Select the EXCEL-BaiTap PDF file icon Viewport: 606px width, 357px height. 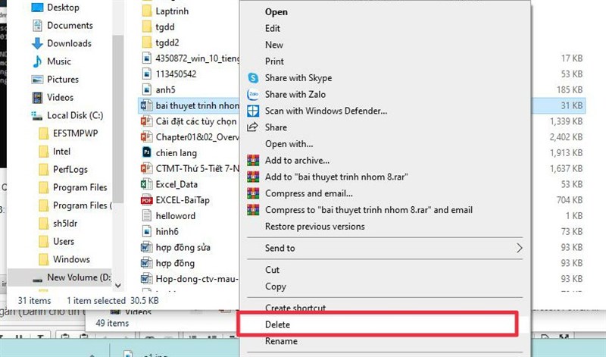point(147,201)
